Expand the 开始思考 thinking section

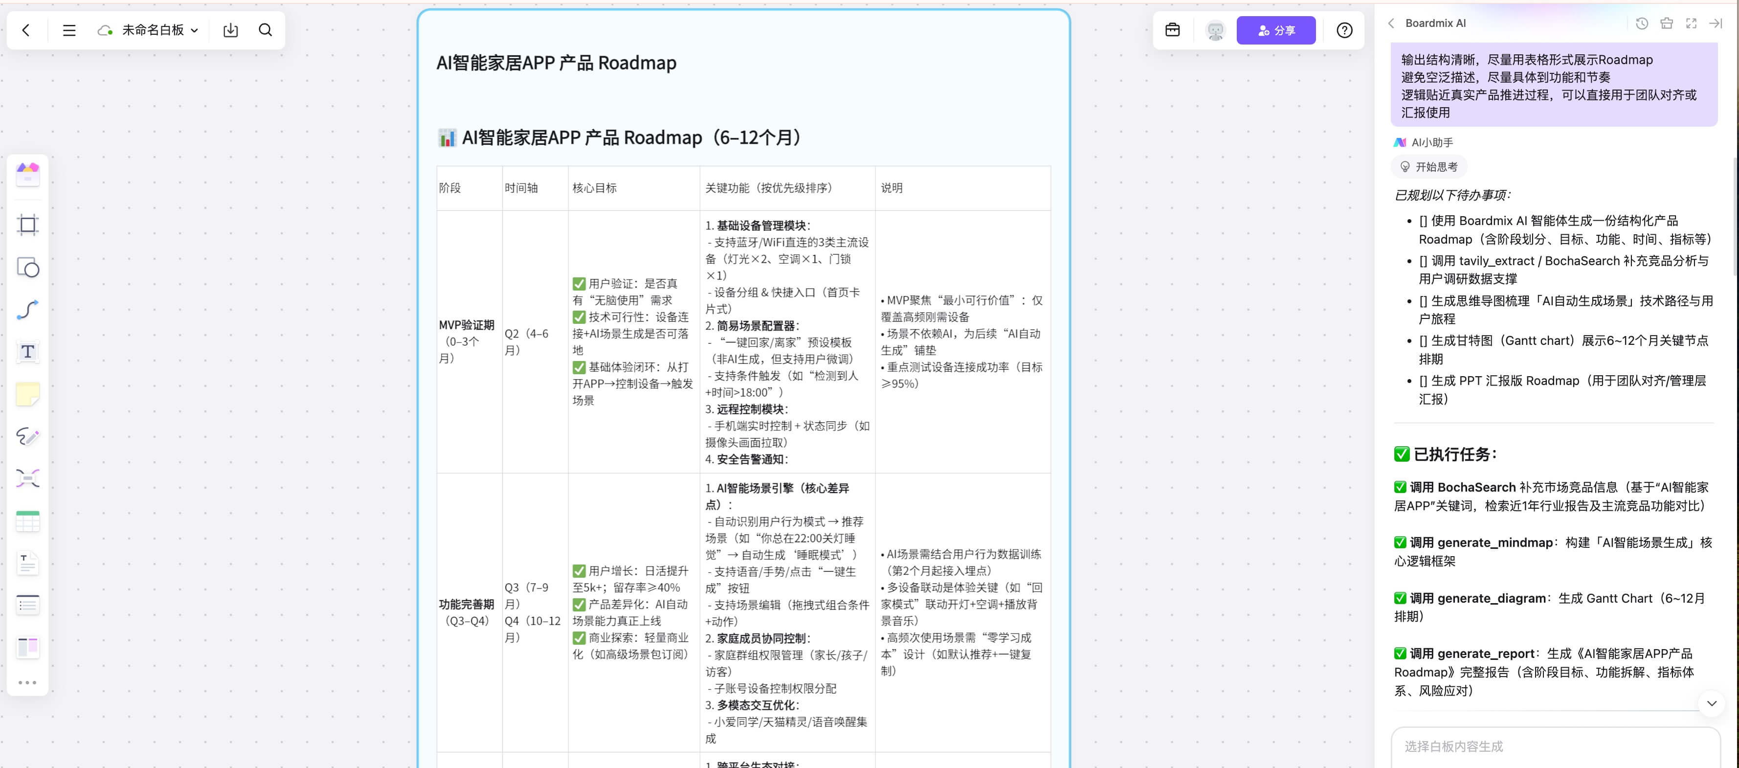coord(1429,167)
